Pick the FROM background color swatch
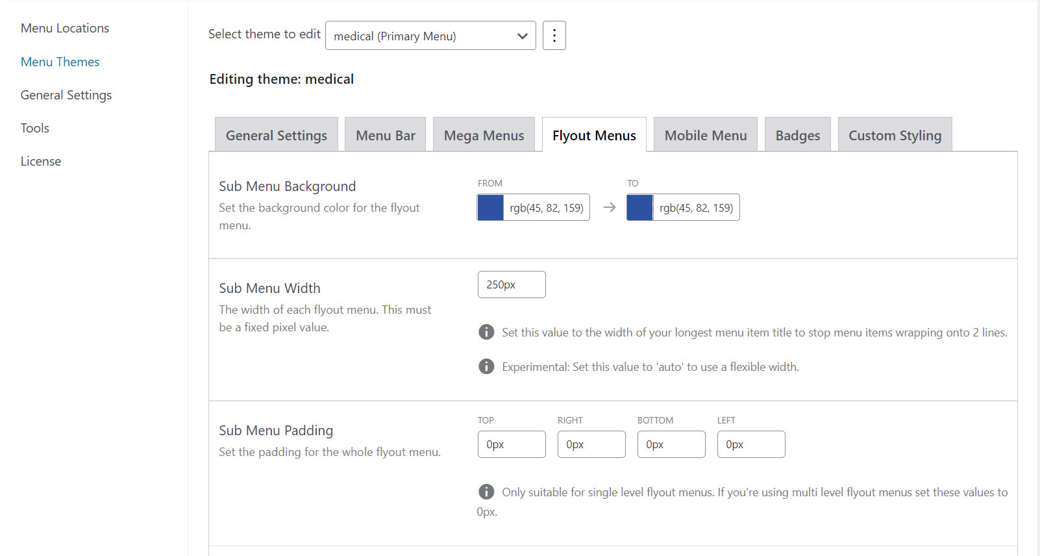 click(x=491, y=207)
